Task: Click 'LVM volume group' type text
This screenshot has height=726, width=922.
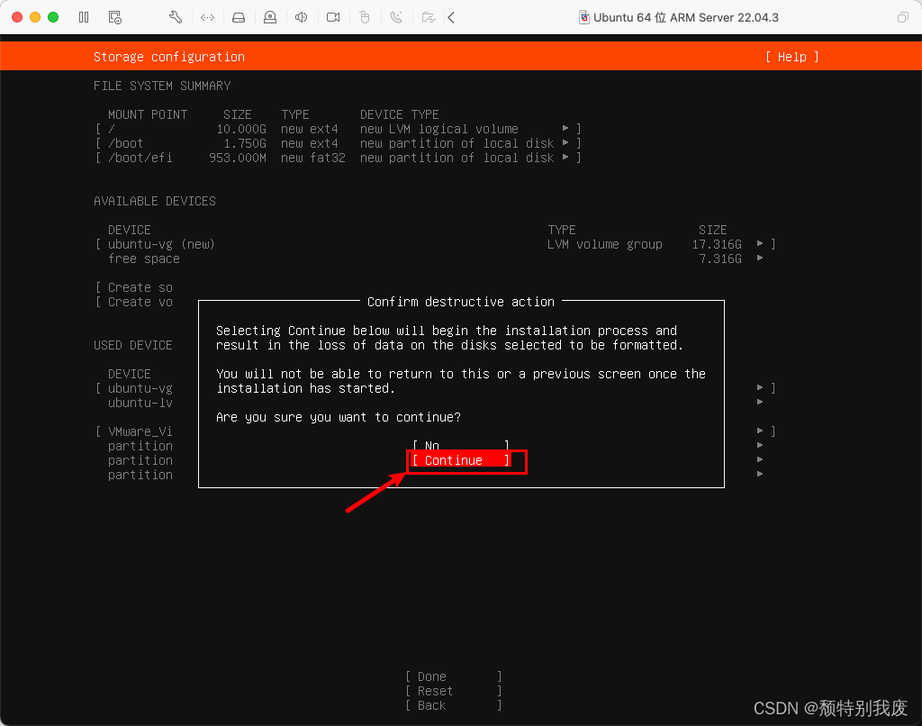Action: tap(604, 244)
